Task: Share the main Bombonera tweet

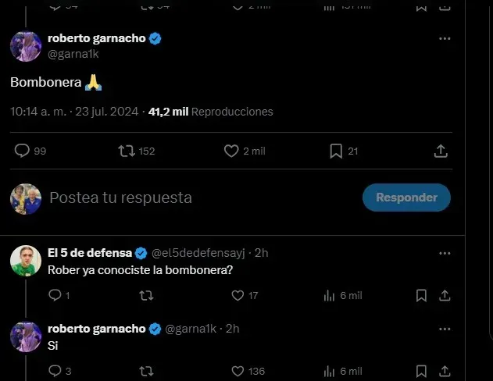Action: (441, 151)
